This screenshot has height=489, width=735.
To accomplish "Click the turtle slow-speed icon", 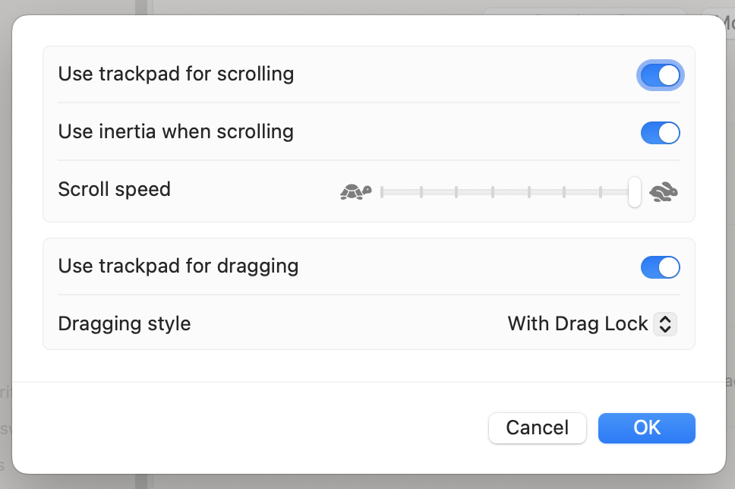I will coord(356,192).
